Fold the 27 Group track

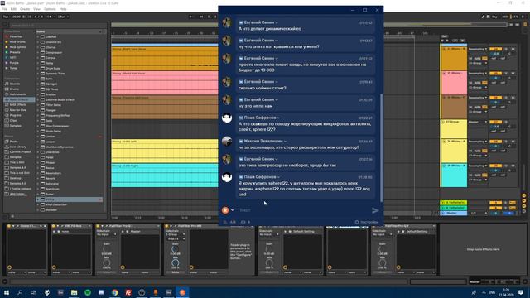click(x=443, y=122)
